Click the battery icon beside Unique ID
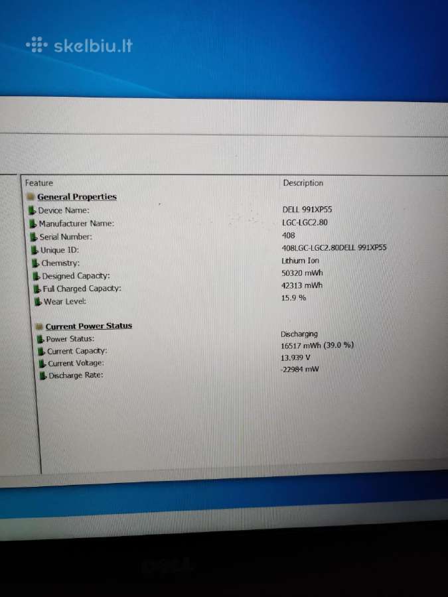 [35, 250]
